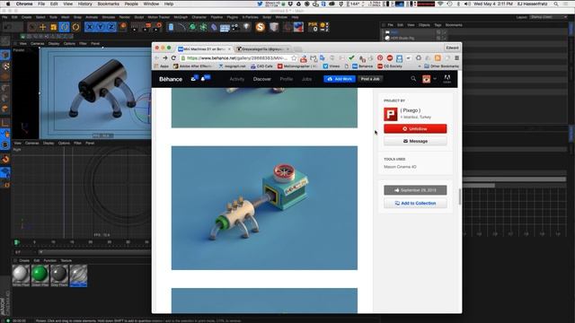
Task: Select the grey plastic material swatch
Action: 59,275
